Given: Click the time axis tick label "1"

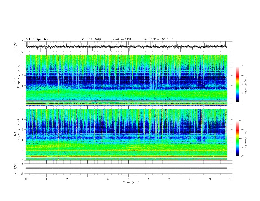Looking at the screenshot, I should point(46,179).
